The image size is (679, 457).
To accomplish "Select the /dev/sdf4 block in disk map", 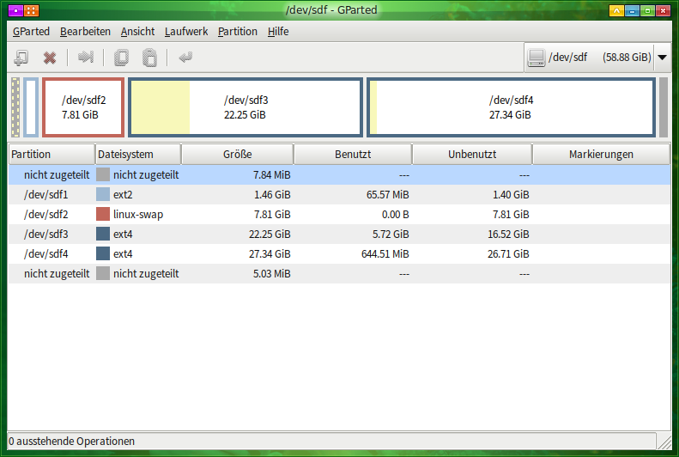I will coord(512,107).
